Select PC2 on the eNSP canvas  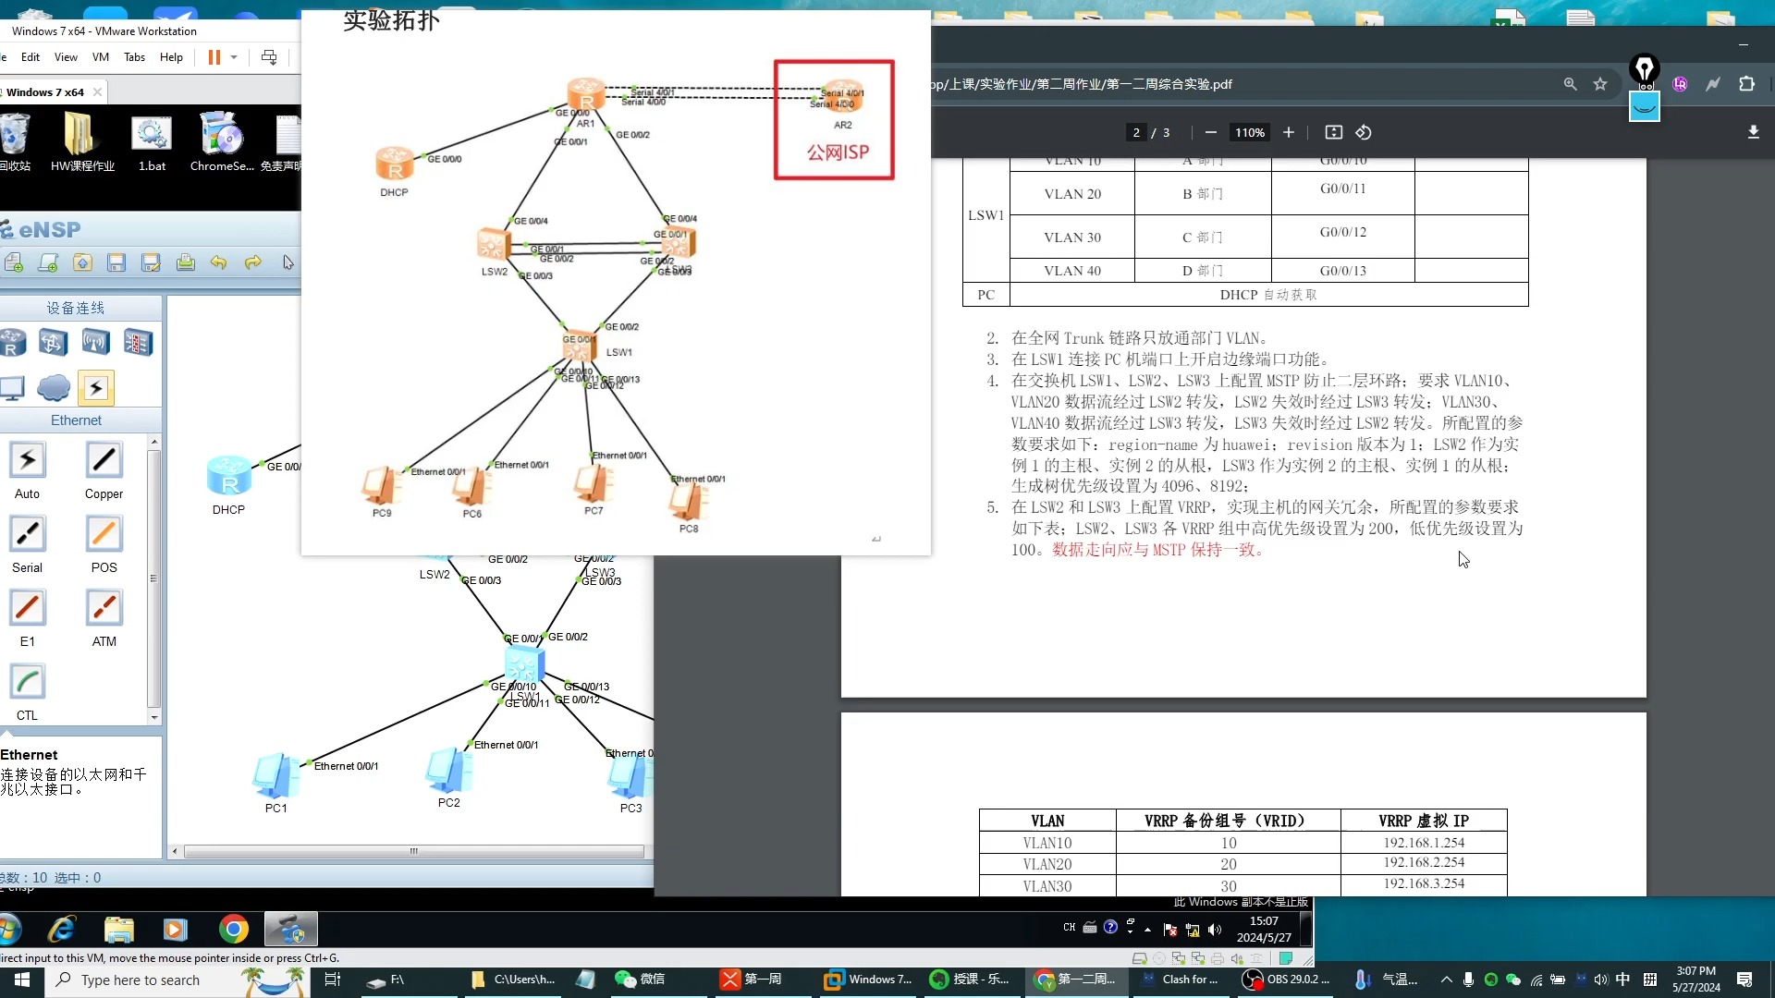tap(448, 771)
